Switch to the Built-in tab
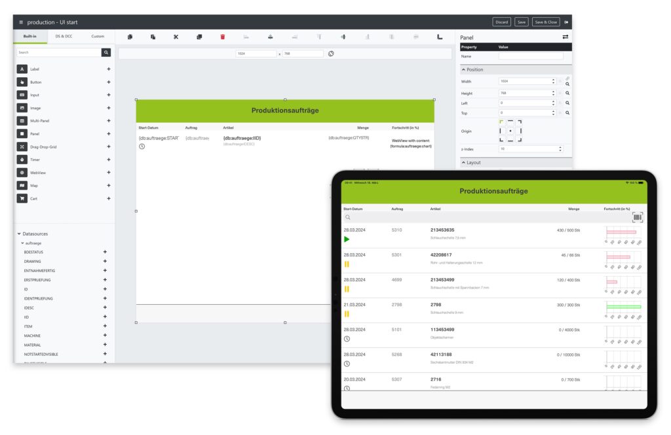This screenshot has width=671, height=435. (x=30, y=37)
